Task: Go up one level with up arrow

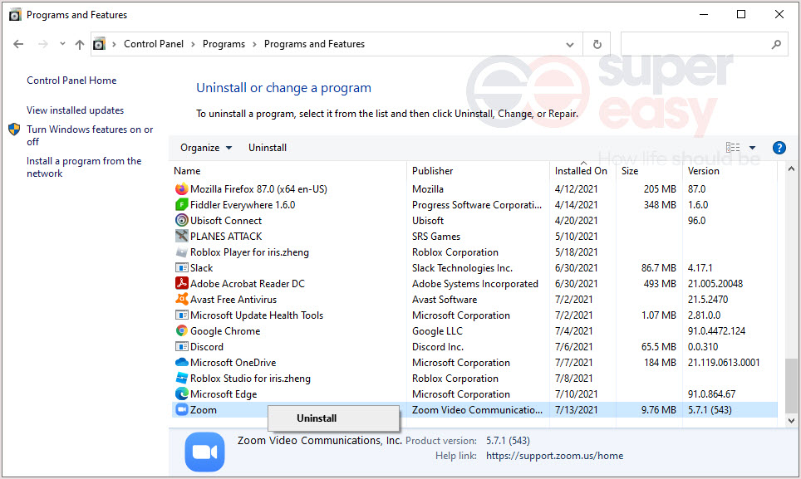Action: (79, 44)
